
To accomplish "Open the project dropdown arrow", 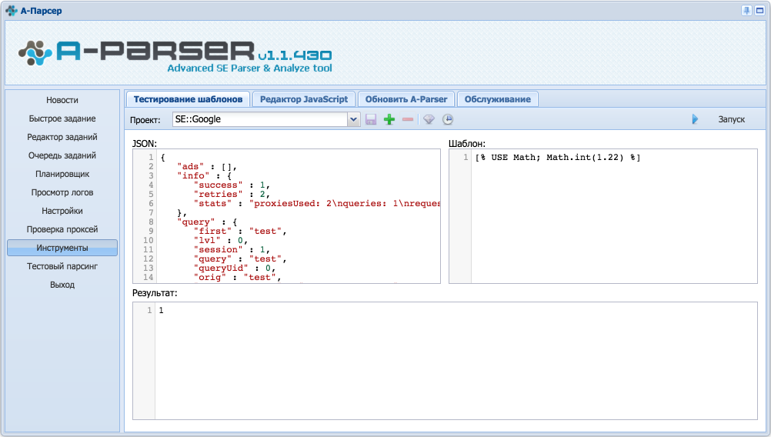I will click(x=353, y=119).
